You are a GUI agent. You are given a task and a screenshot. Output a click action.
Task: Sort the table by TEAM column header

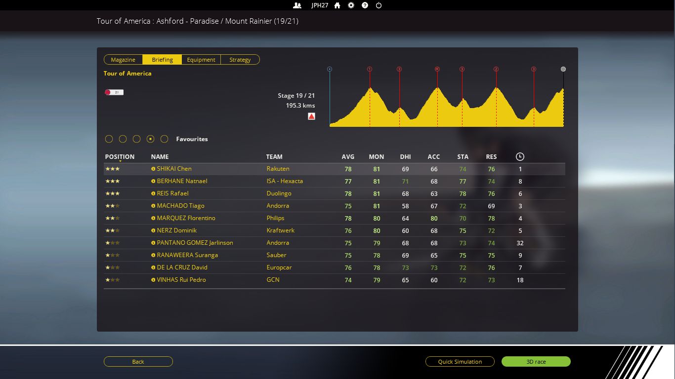[274, 157]
